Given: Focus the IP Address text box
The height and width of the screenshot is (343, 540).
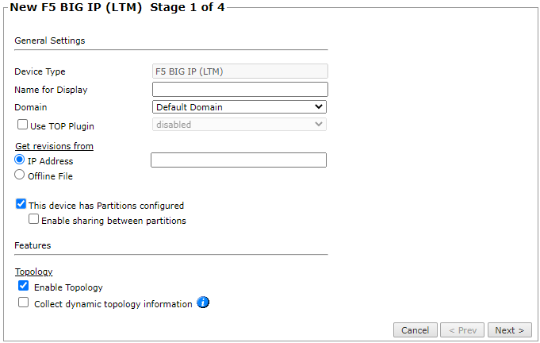Looking at the screenshot, I should coord(238,160).
